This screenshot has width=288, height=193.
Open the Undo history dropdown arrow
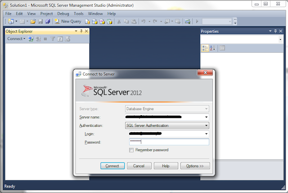point(149,22)
